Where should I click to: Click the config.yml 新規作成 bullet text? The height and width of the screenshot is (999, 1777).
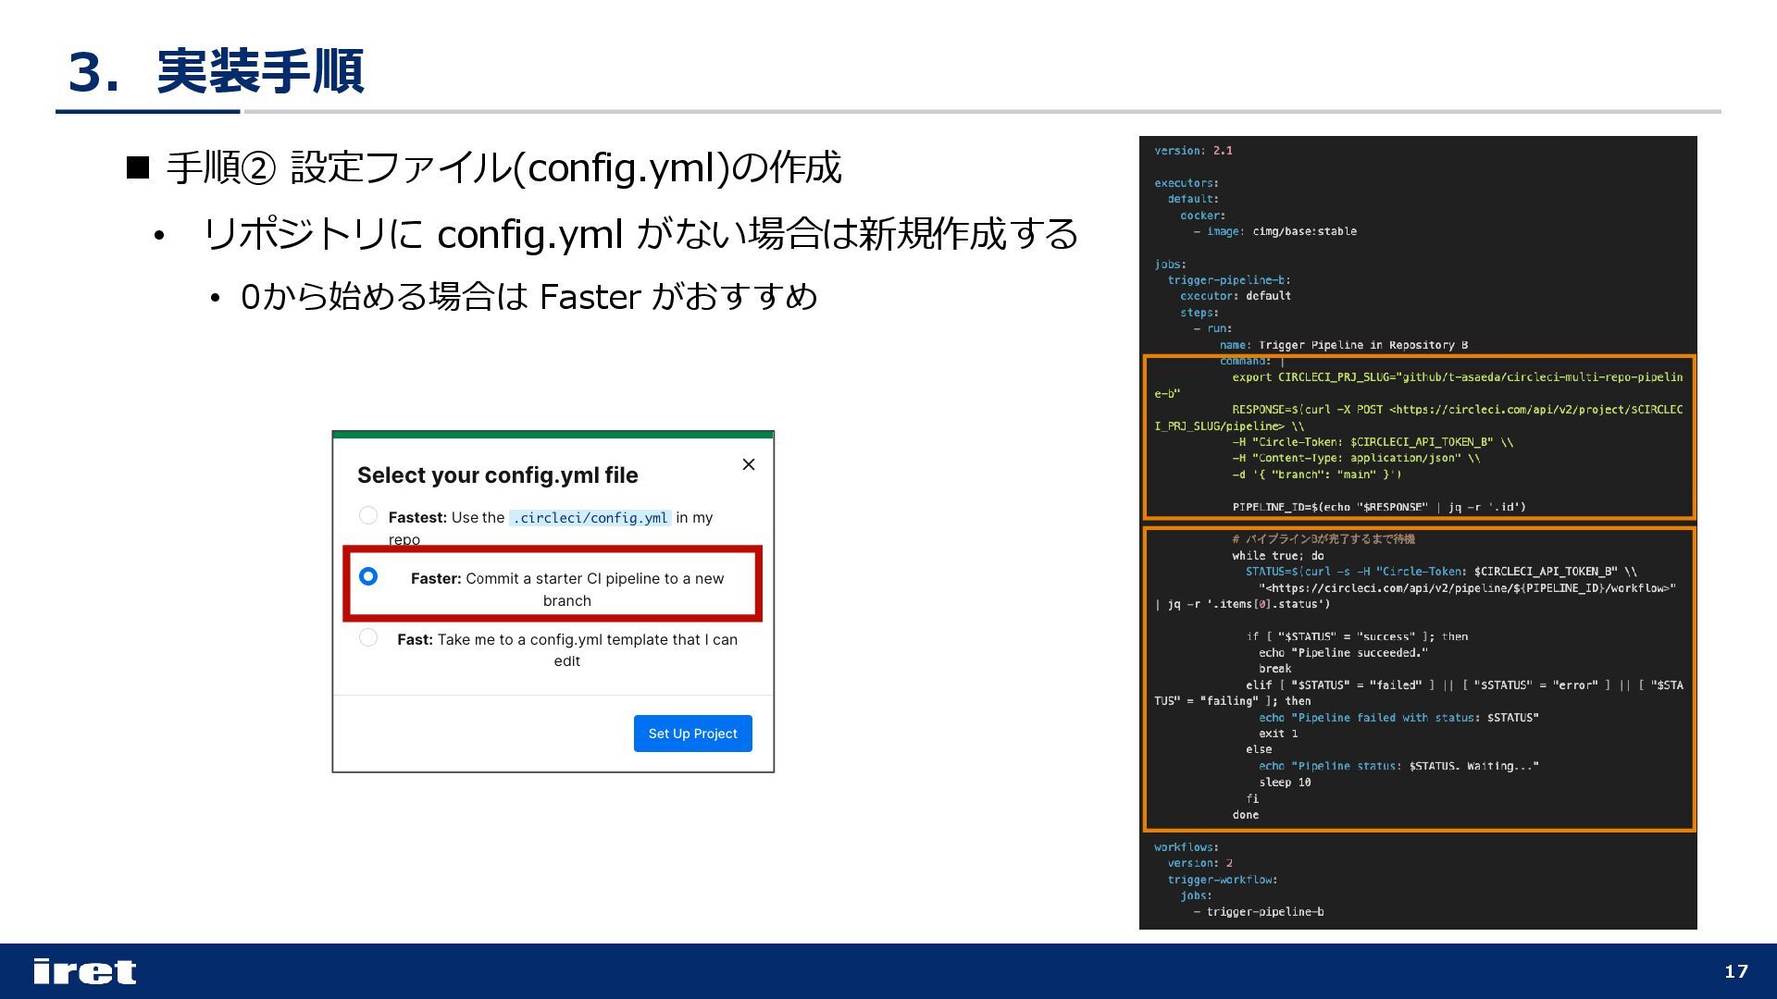pos(640,234)
